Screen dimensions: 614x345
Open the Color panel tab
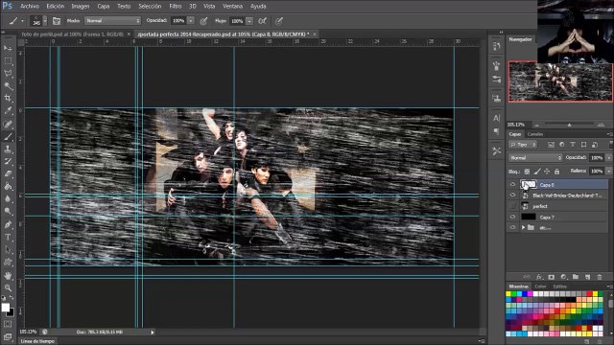tap(540, 287)
